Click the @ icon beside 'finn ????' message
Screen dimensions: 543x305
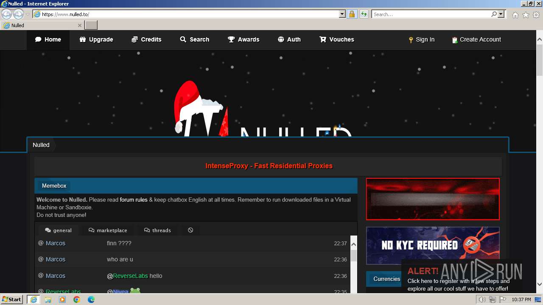pyautogui.click(x=41, y=243)
